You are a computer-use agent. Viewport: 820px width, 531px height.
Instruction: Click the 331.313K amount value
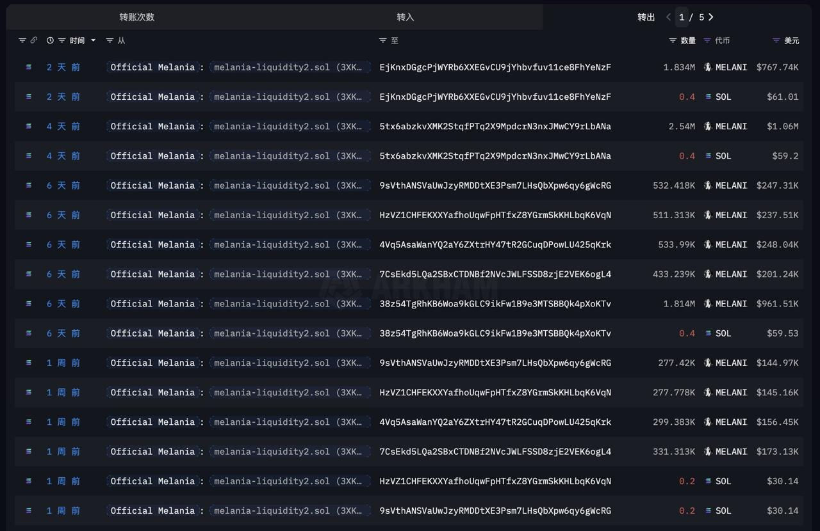click(x=674, y=452)
